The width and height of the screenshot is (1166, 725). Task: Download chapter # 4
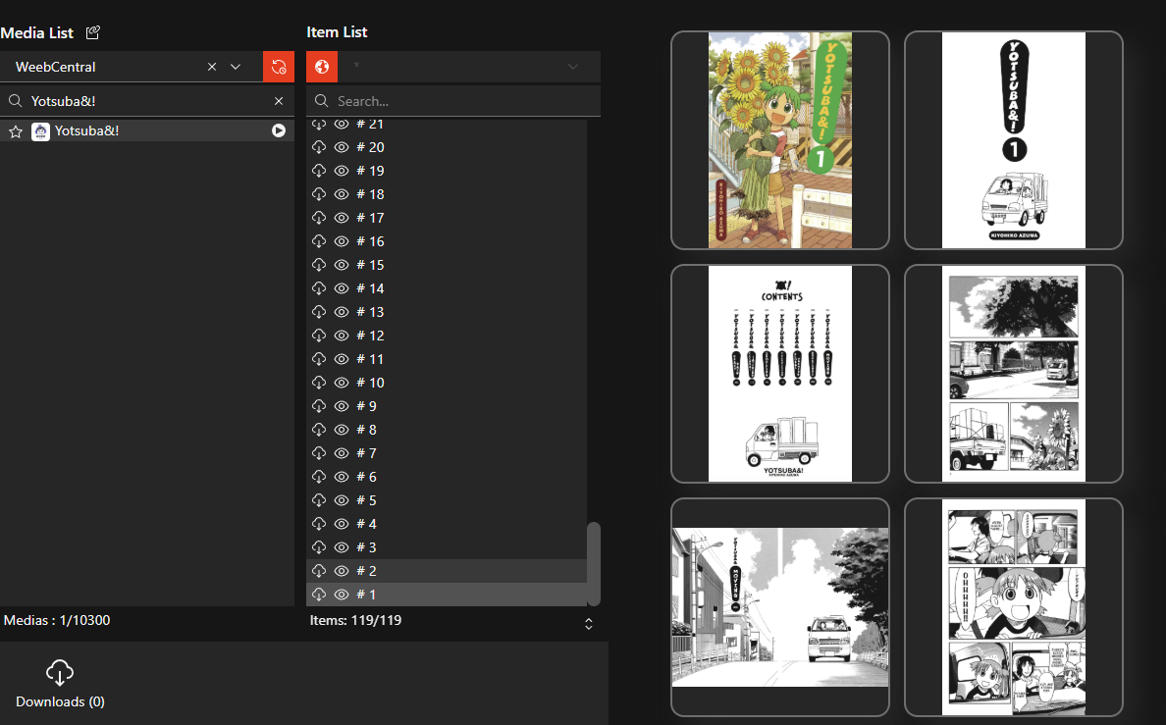(319, 524)
